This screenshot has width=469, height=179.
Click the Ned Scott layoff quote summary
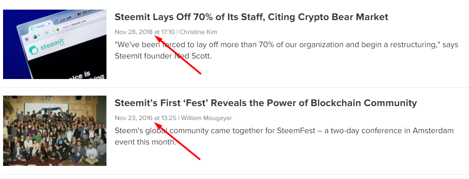(286, 50)
